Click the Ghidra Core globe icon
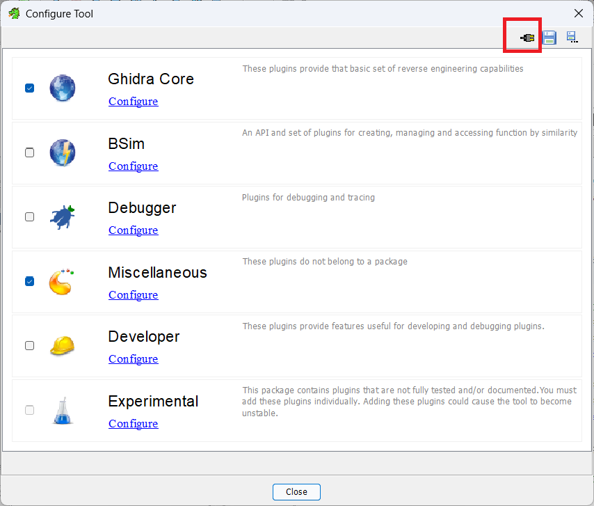The image size is (594, 506). click(x=63, y=88)
